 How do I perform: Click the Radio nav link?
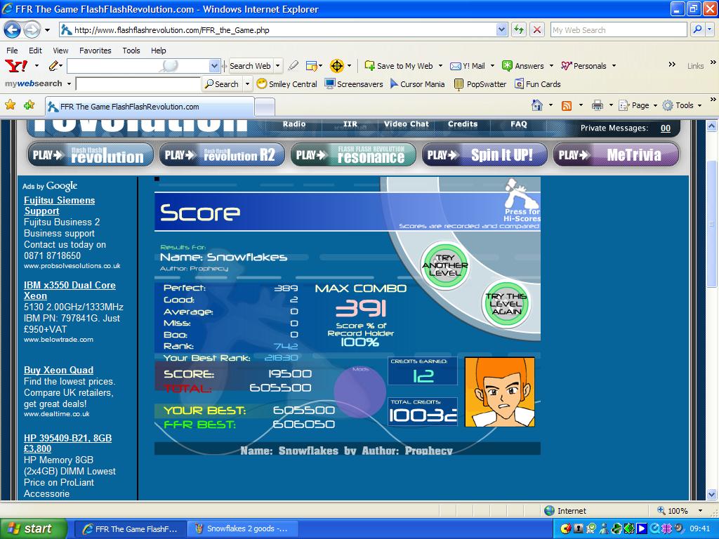(294, 124)
